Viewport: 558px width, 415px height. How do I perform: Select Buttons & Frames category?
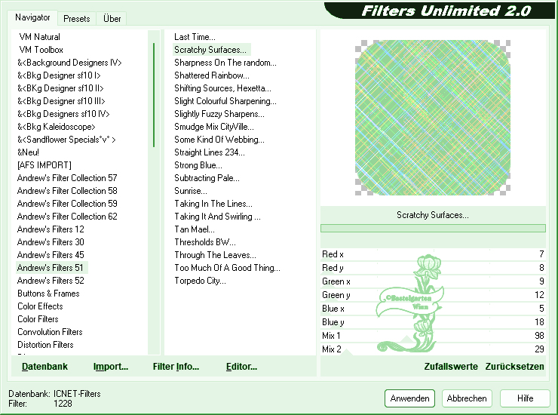[48, 294]
